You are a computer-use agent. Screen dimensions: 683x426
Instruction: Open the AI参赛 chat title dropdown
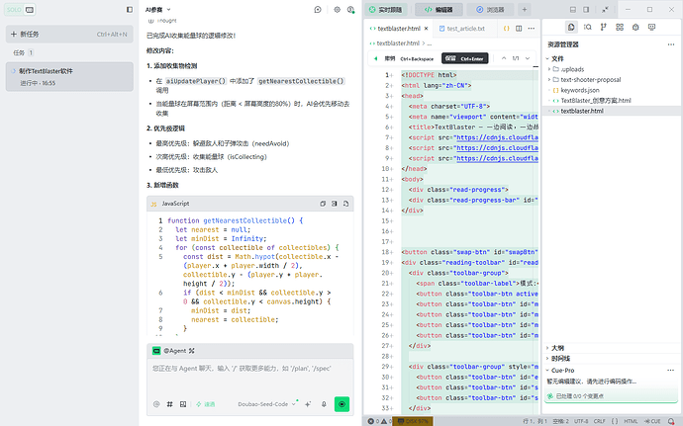click(158, 10)
